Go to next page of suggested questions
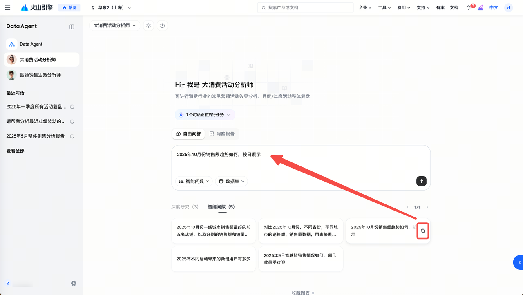The width and height of the screenshot is (523, 295). tap(427, 207)
